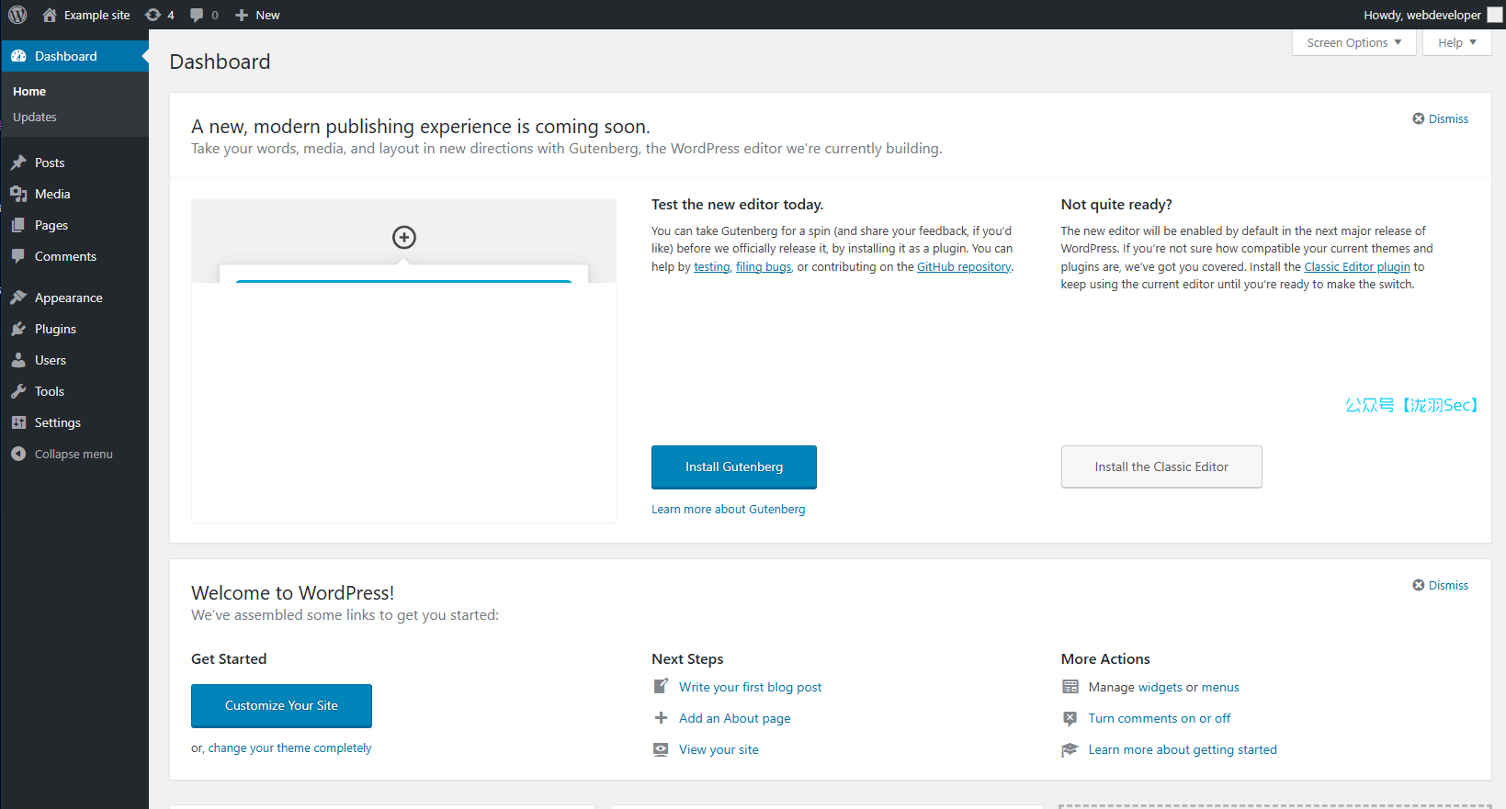Click the WordPress logo in admin bar
Viewport: 1506px width, 809px height.
[x=17, y=15]
